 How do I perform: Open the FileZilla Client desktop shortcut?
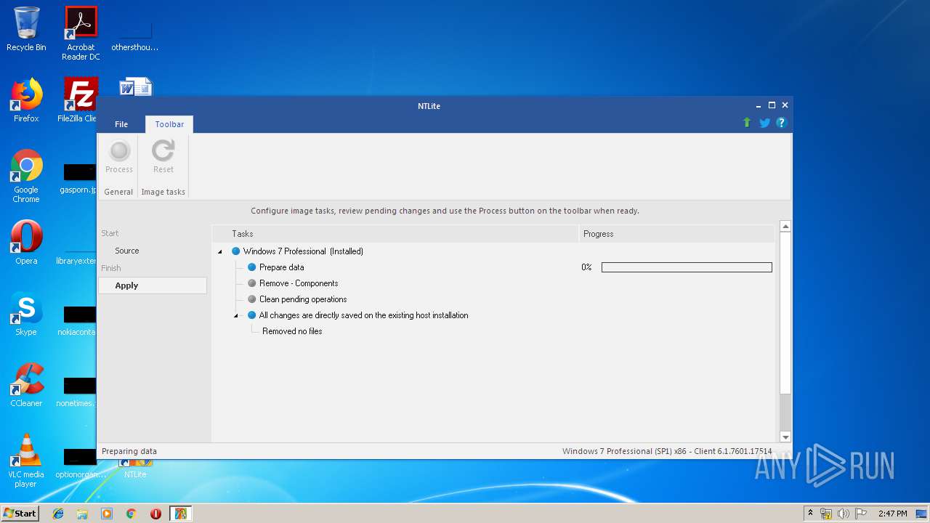click(78, 100)
